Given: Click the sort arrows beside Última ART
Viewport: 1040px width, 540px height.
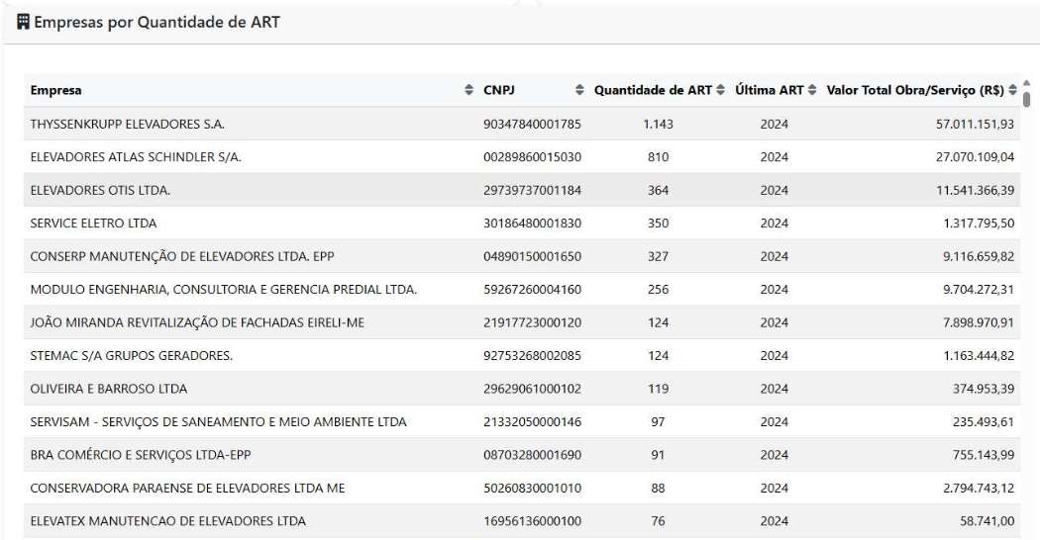Looking at the screenshot, I should [812, 90].
